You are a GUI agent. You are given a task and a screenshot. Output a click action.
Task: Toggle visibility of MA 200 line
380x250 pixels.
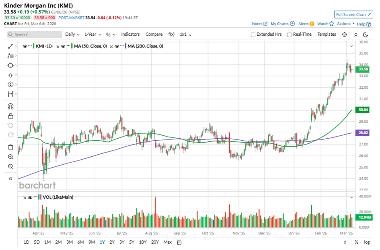pyautogui.click(x=117, y=46)
